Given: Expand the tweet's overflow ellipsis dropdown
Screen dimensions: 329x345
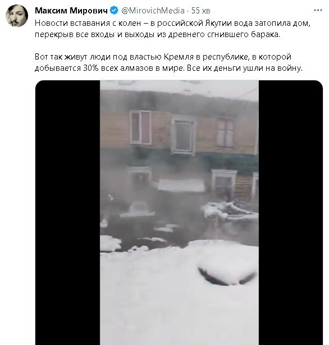Looking at the screenshot, I should (x=318, y=10).
